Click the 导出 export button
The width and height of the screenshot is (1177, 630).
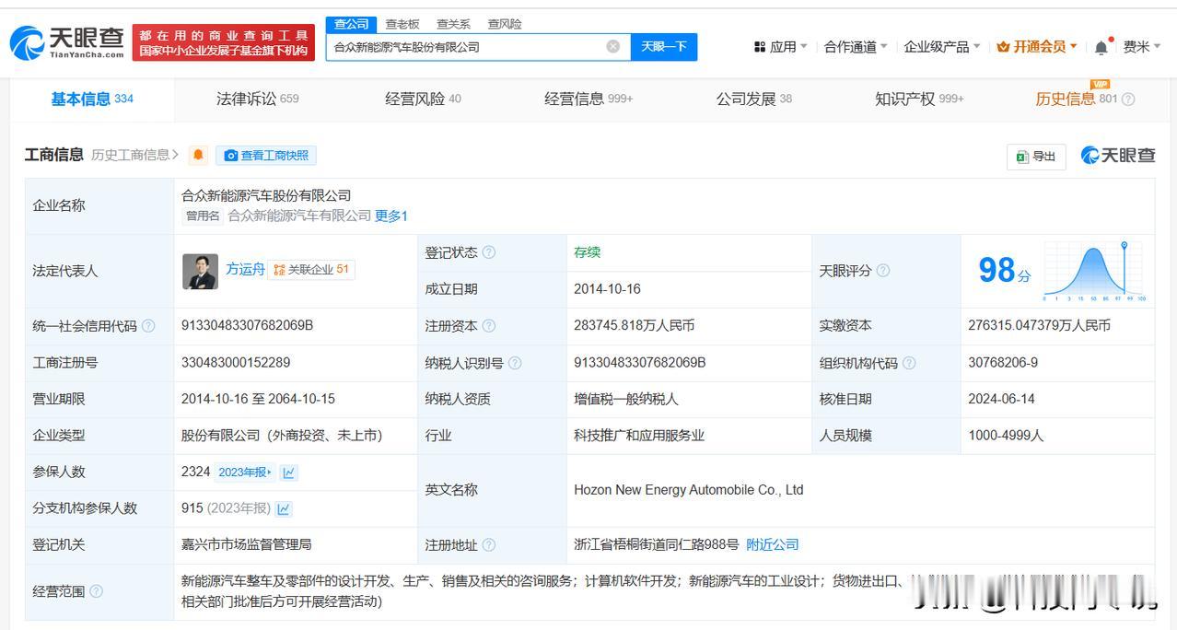click(x=1036, y=157)
